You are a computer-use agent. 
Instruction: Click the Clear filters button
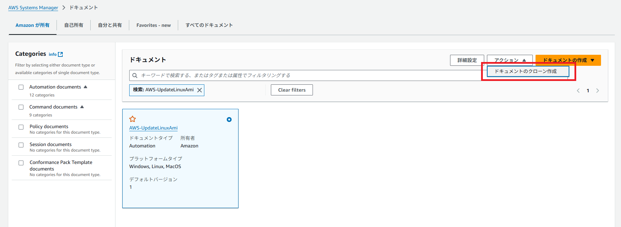(292, 90)
